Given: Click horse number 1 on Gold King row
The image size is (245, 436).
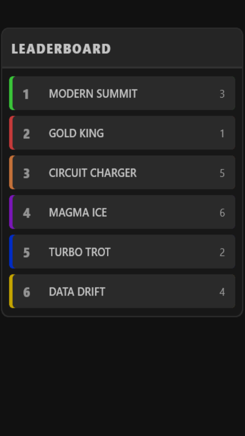Looking at the screenshot, I should click(222, 134).
